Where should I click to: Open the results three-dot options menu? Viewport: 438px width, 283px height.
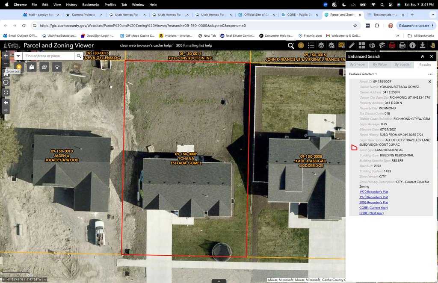[430, 74]
